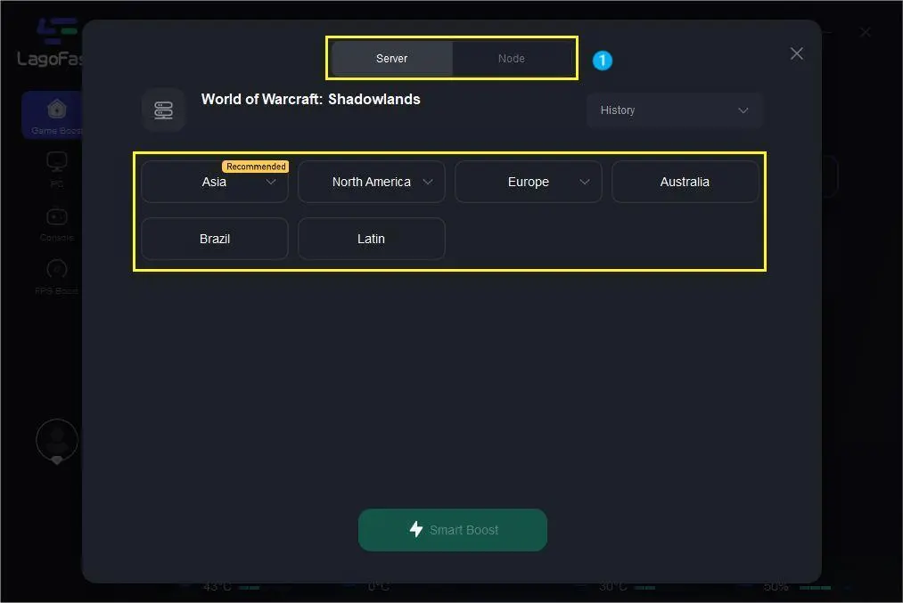The height and width of the screenshot is (603, 903).
Task: Click the Recommended badge on Asia
Action: pyautogui.click(x=256, y=167)
